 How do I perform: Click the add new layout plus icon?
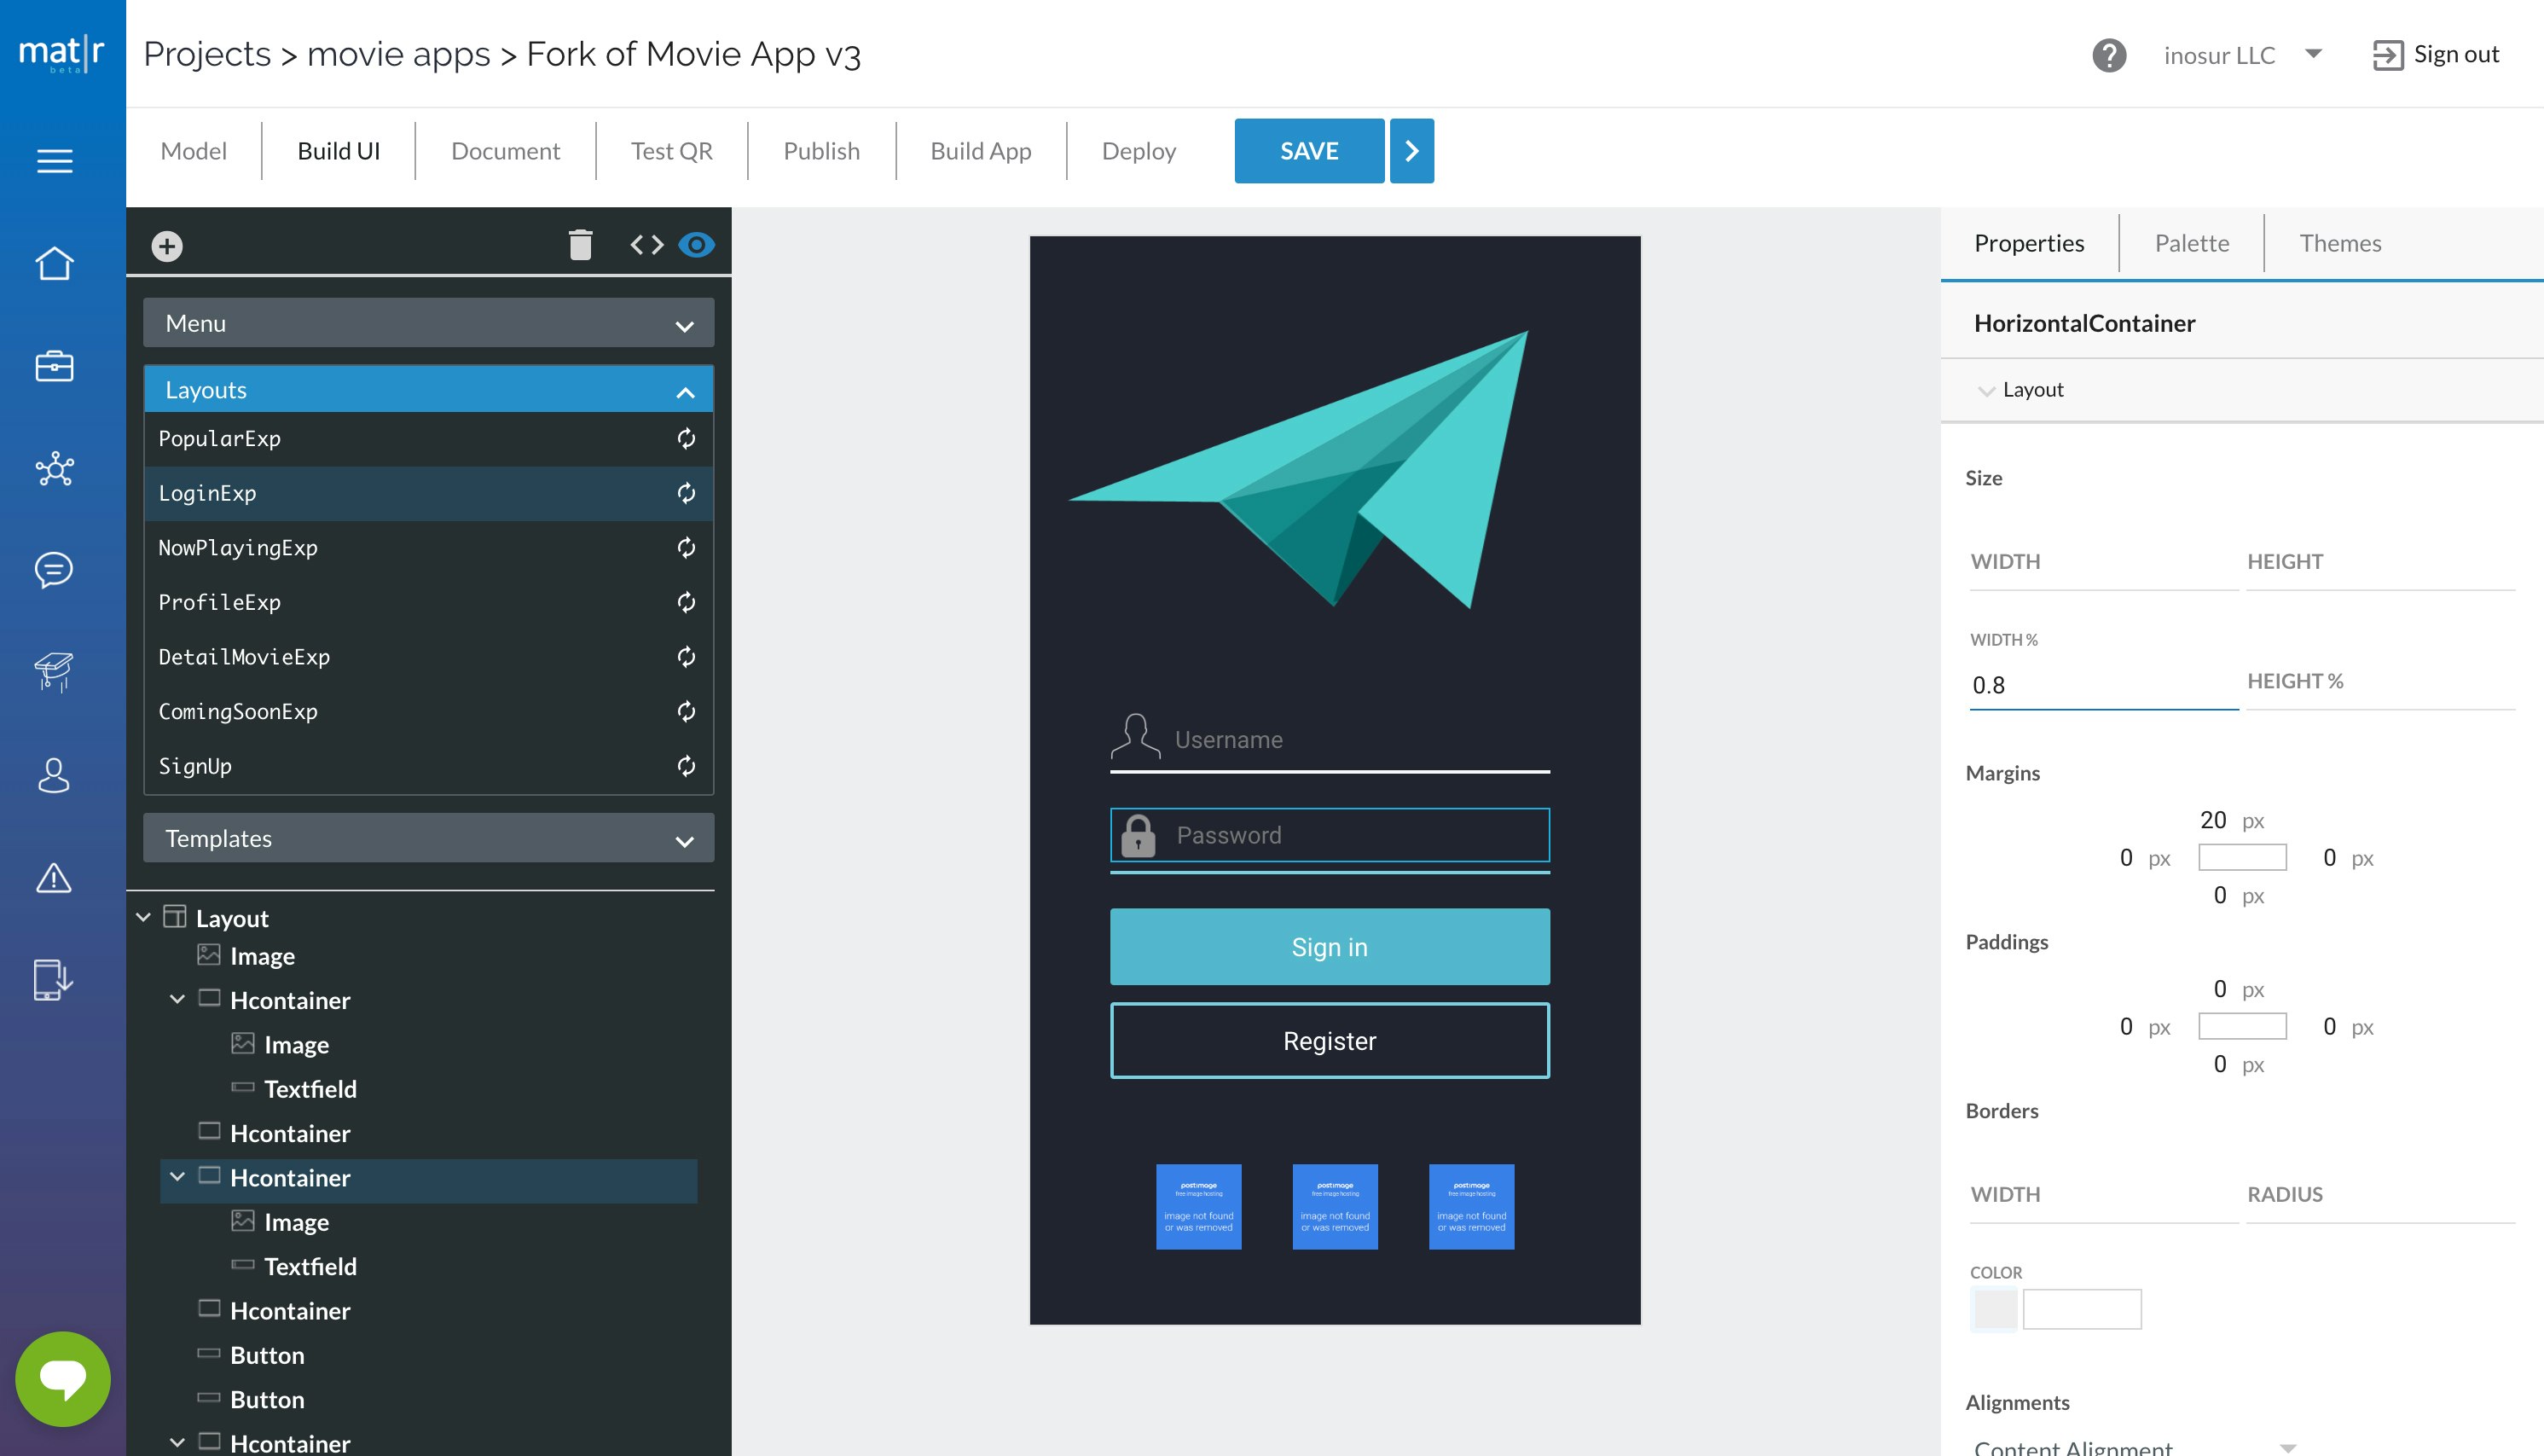pyautogui.click(x=167, y=243)
